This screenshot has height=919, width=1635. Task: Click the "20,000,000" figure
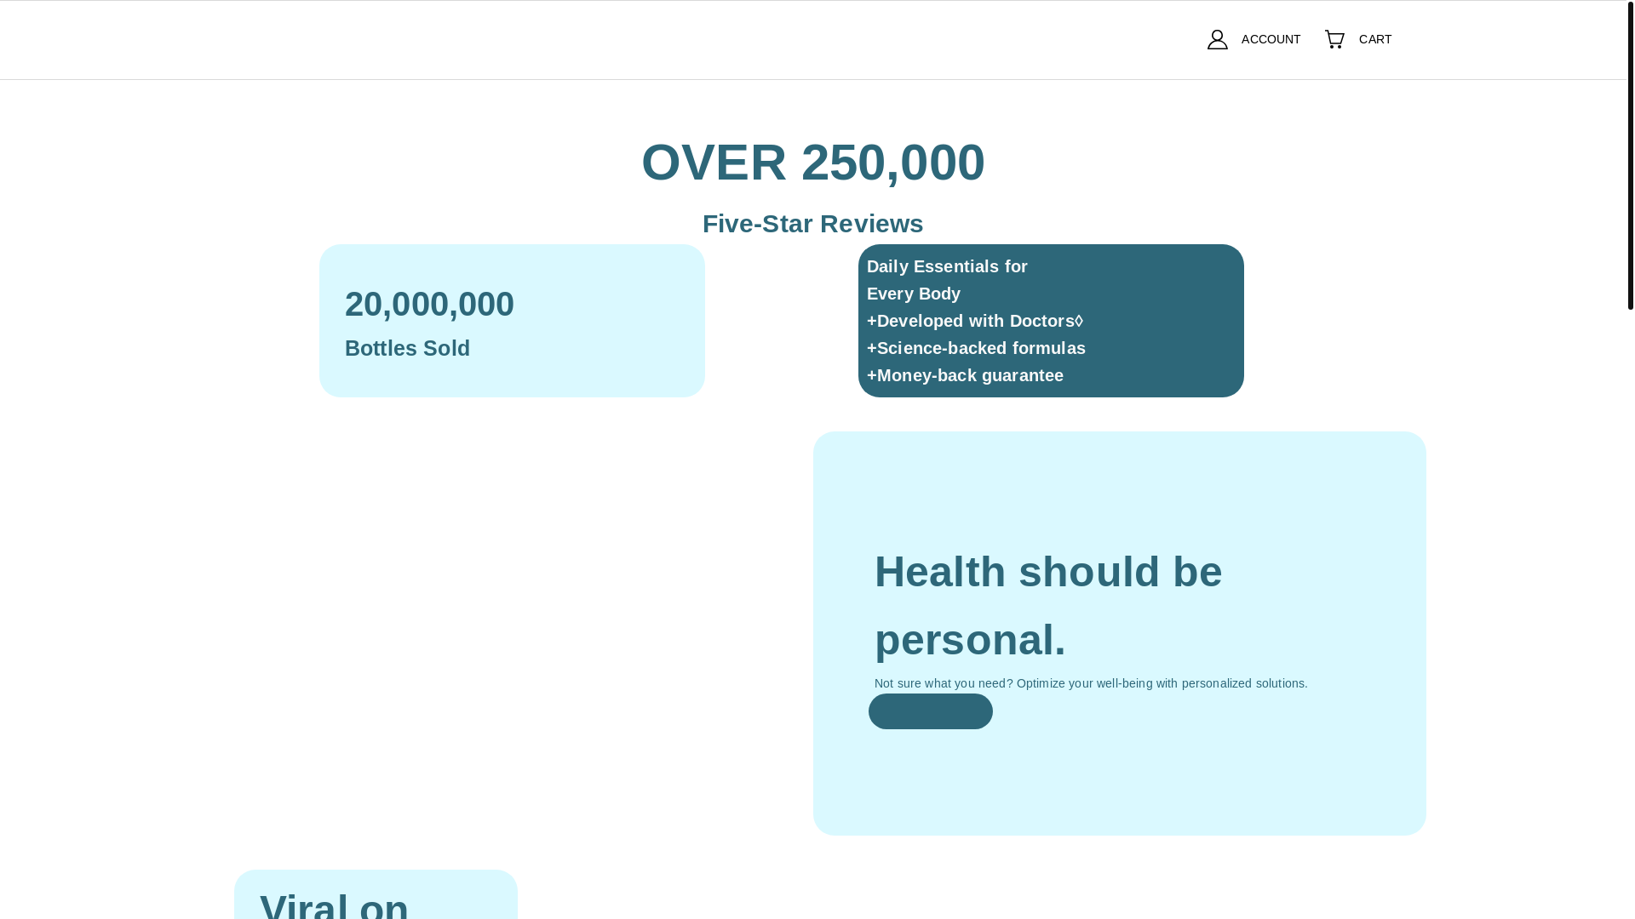tap(429, 304)
